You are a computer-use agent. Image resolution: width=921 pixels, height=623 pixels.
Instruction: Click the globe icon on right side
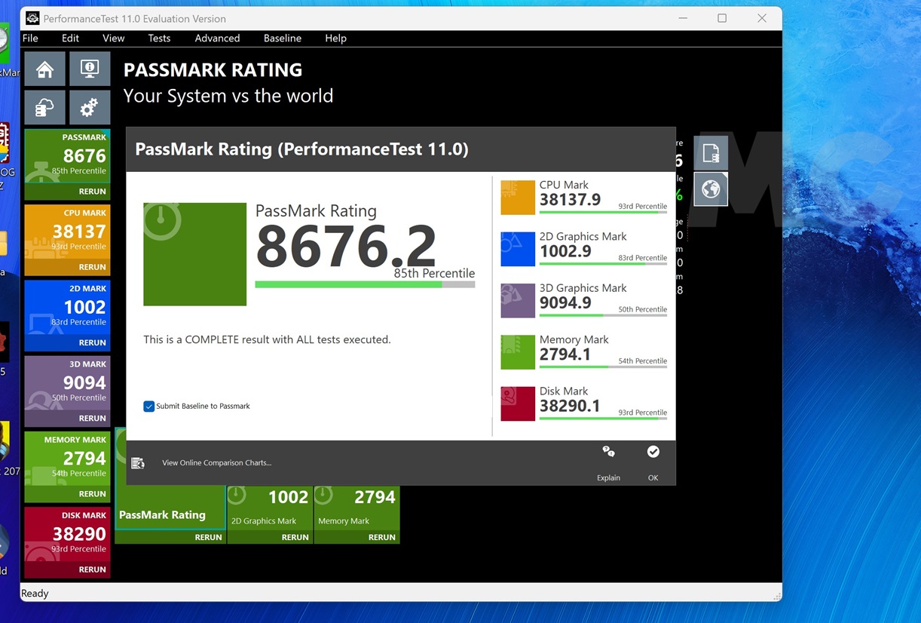pos(710,189)
